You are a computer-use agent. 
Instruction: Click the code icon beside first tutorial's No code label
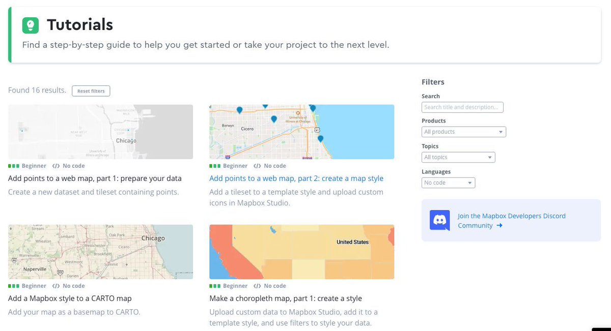click(x=54, y=165)
